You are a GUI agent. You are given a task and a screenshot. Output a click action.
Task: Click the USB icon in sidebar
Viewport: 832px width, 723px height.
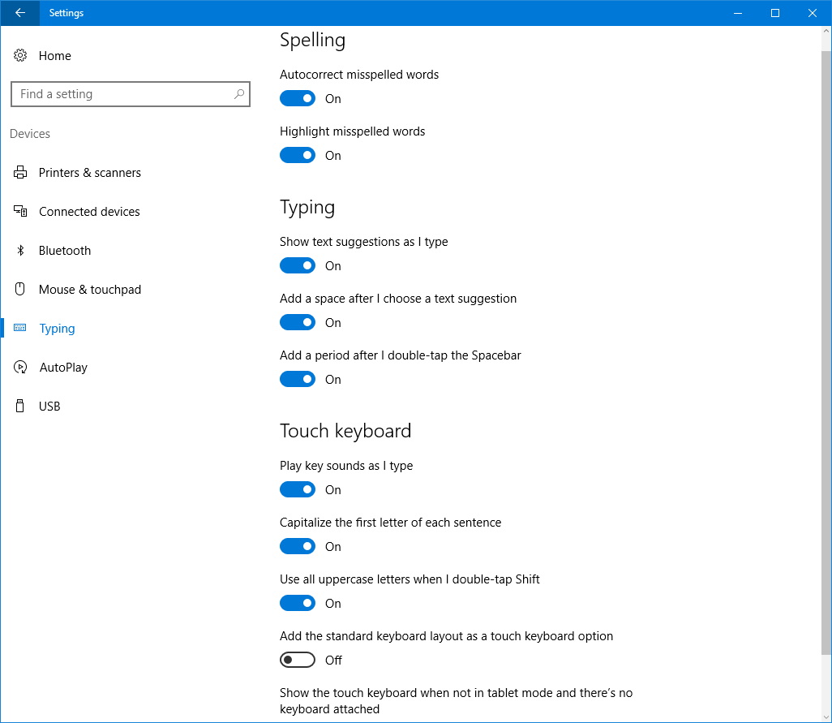click(x=20, y=407)
